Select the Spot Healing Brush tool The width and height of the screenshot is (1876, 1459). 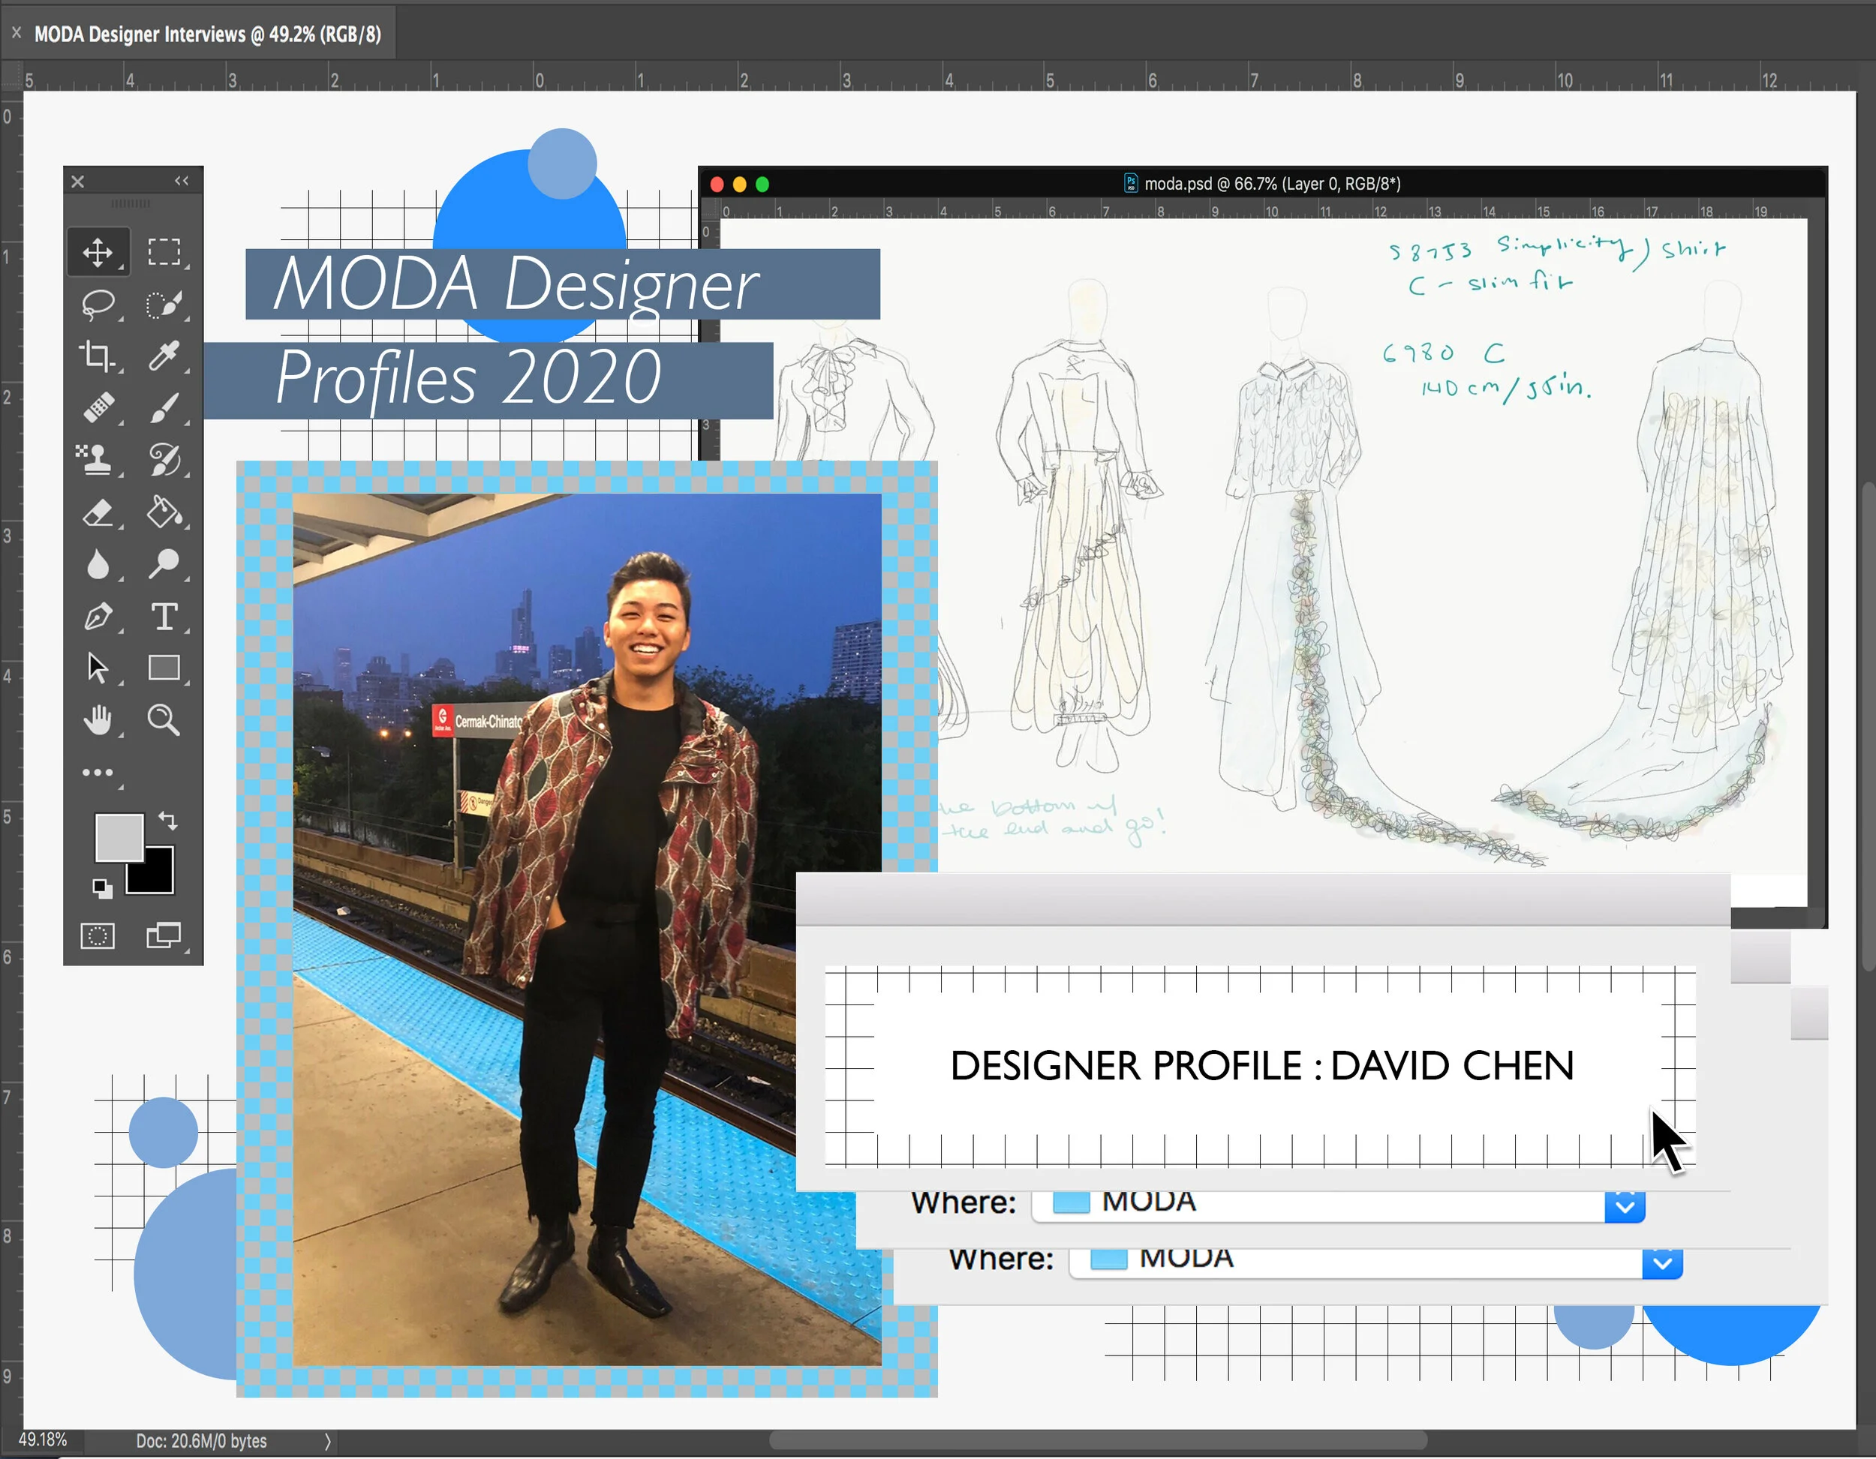(98, 407)
